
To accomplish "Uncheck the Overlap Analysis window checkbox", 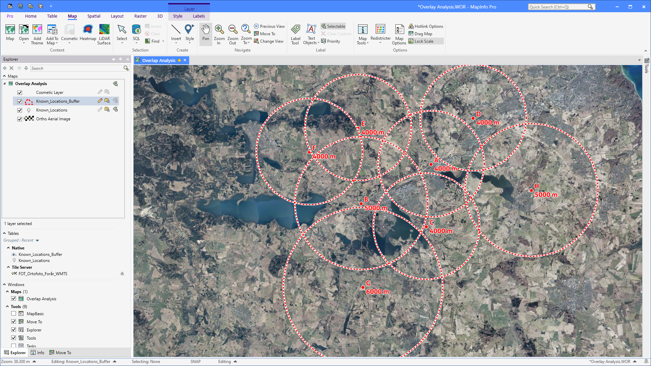I will 14,299.
